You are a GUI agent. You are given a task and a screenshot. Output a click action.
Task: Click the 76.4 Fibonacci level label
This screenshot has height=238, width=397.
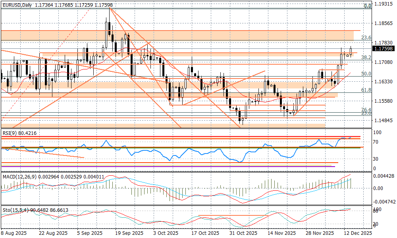pyautogui.click(x=366, y=110)
